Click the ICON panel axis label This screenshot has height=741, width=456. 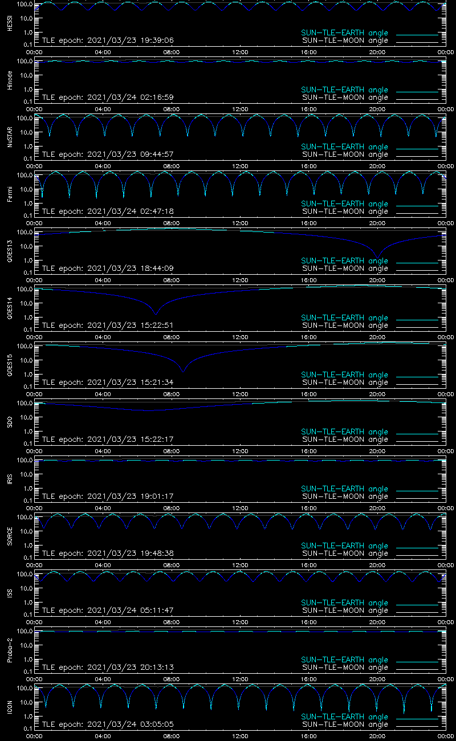[x=10, y=707]
